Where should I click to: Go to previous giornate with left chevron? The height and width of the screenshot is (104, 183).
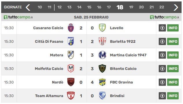[28, 7]
